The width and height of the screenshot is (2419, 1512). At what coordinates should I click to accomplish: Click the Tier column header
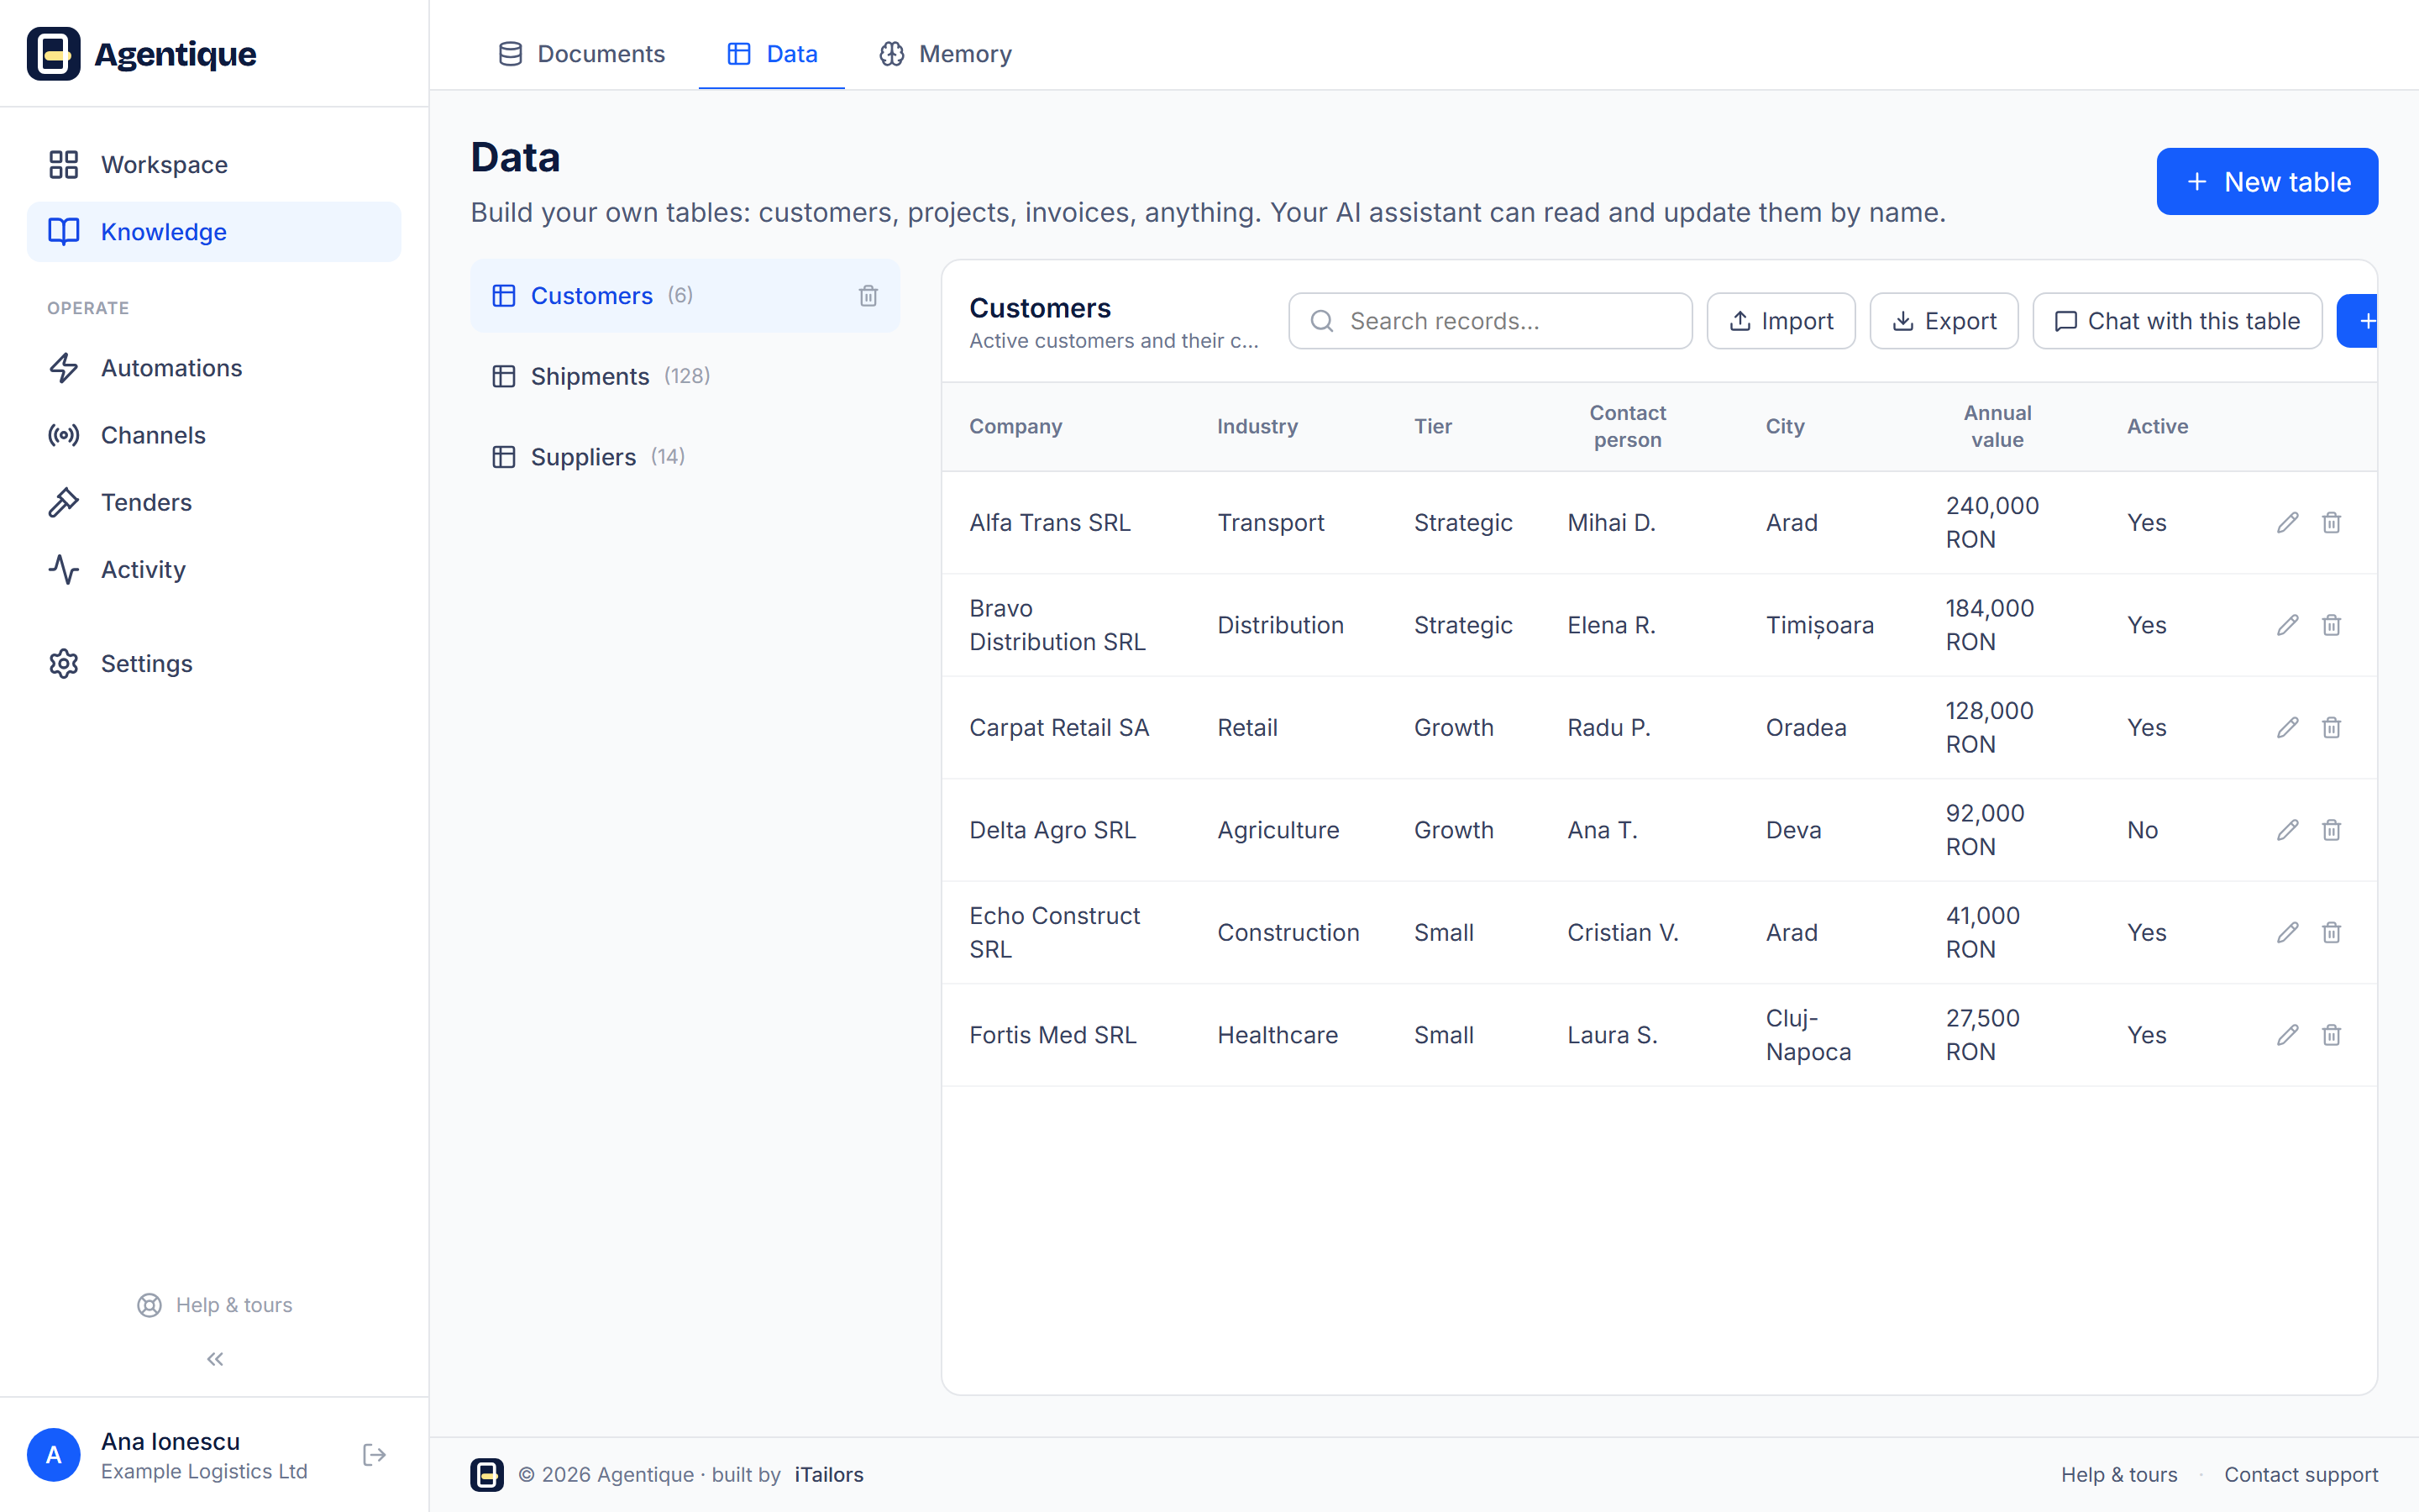pos(1432,426)
